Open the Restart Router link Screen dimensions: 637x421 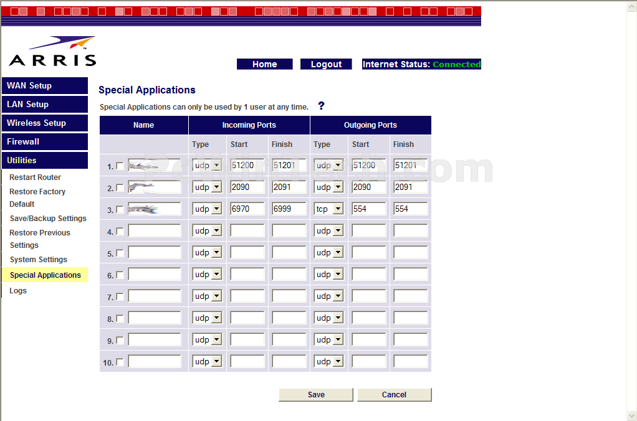(36, 177)
